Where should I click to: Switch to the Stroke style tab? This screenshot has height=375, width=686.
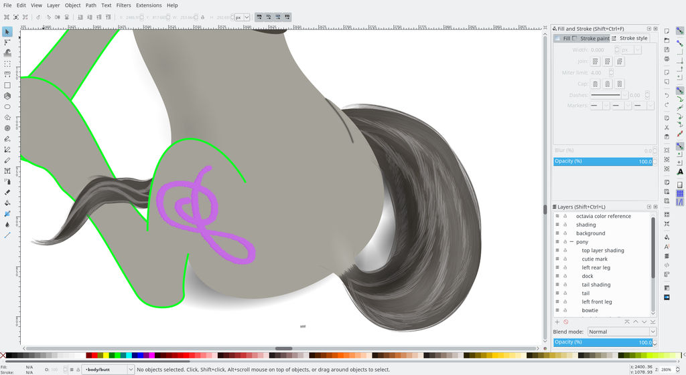click(630, 38)
